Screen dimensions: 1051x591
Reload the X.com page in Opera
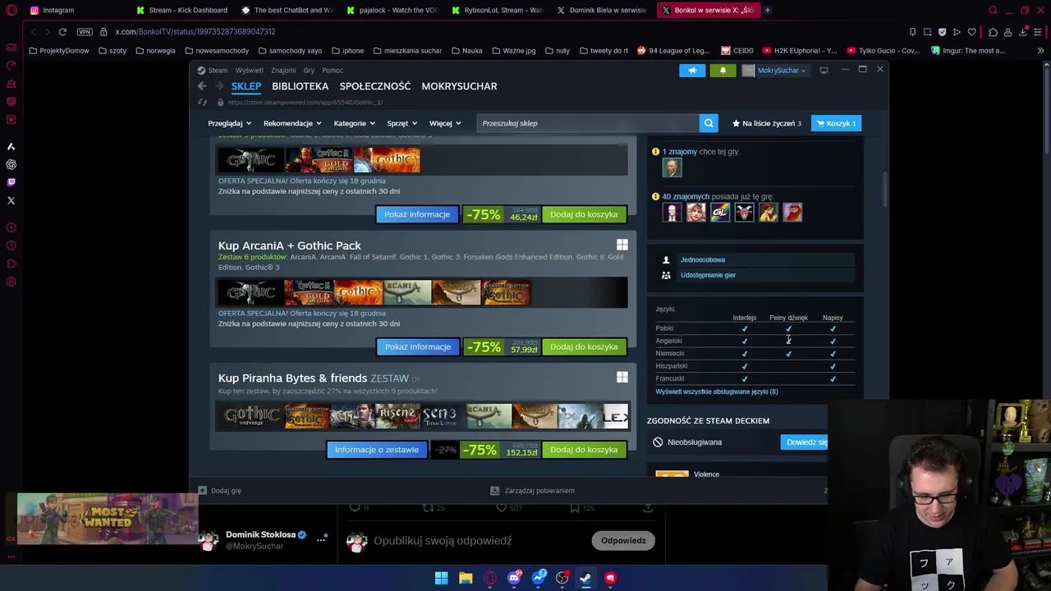click(62, 32)
